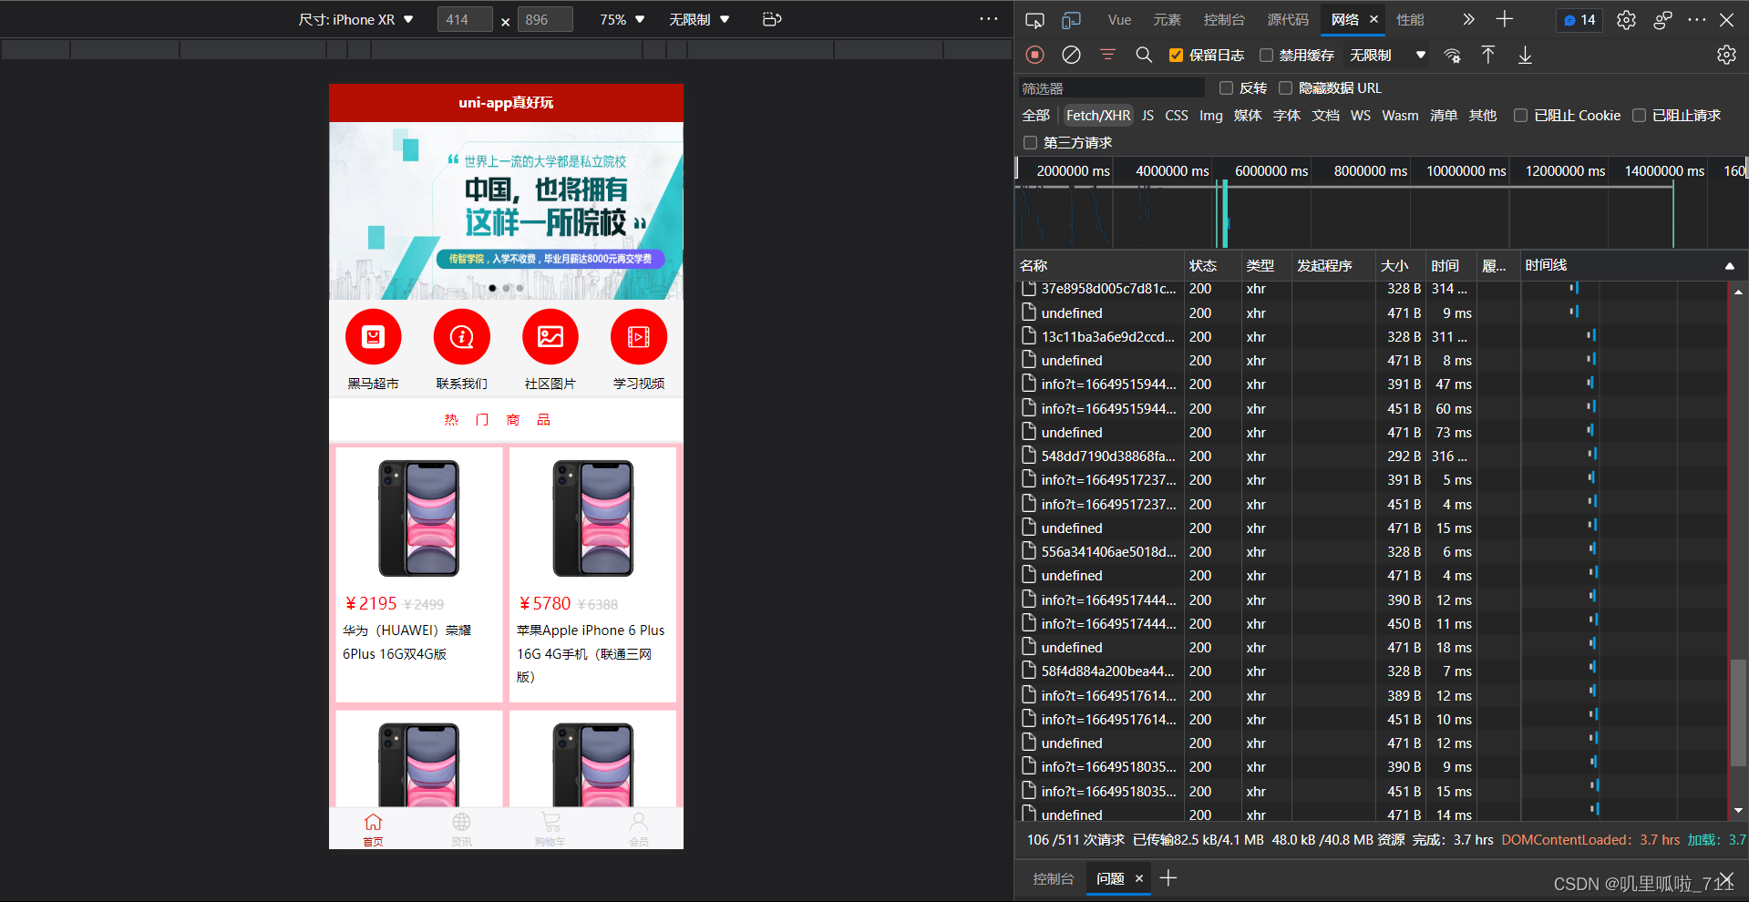Toggle 时间线 column sort arrow

click(x=1729, y=266)
